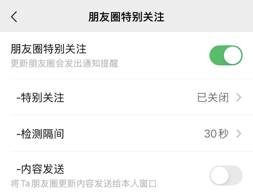Screen dimensions: 253x193
Task: Open the -检测隔间 setting row
Action: tap(126, 133)
